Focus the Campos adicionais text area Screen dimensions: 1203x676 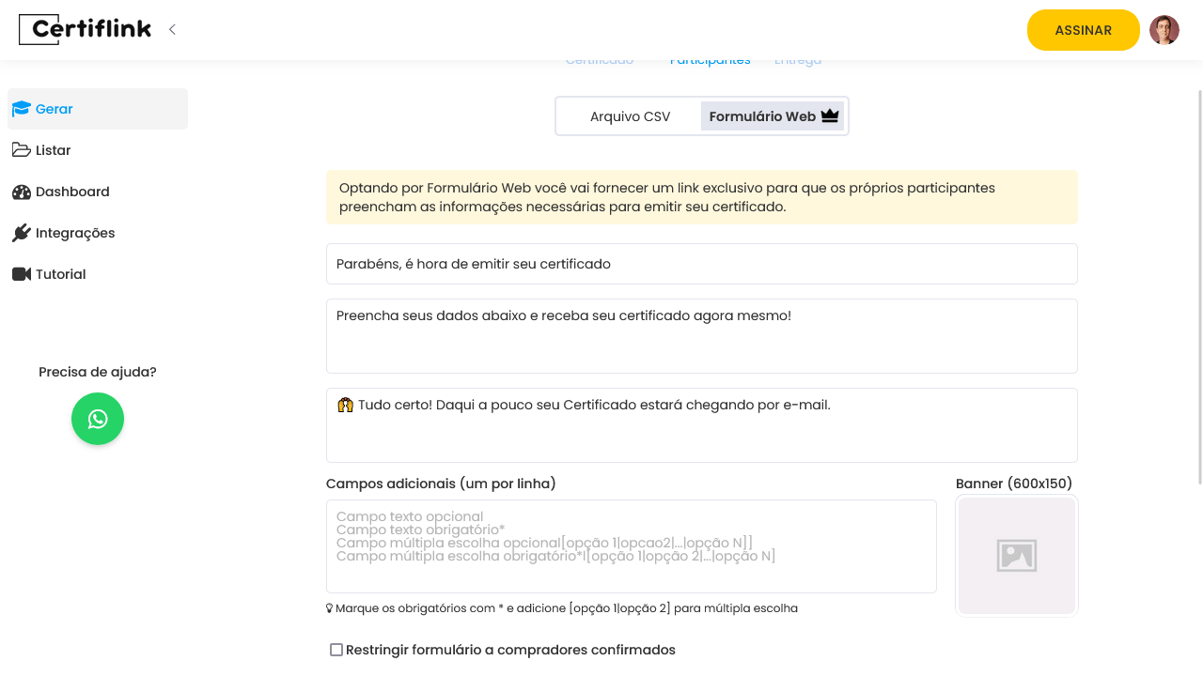[x=631, y=546]
